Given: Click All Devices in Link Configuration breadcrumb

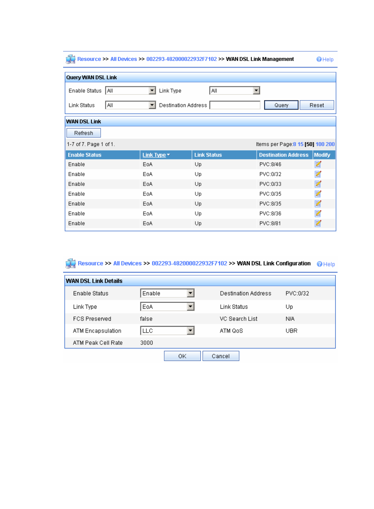Looking at the screenshot, I should click(x=127, y=263).
